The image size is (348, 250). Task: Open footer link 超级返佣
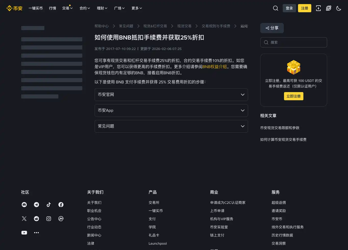click(x=279, y=203)
